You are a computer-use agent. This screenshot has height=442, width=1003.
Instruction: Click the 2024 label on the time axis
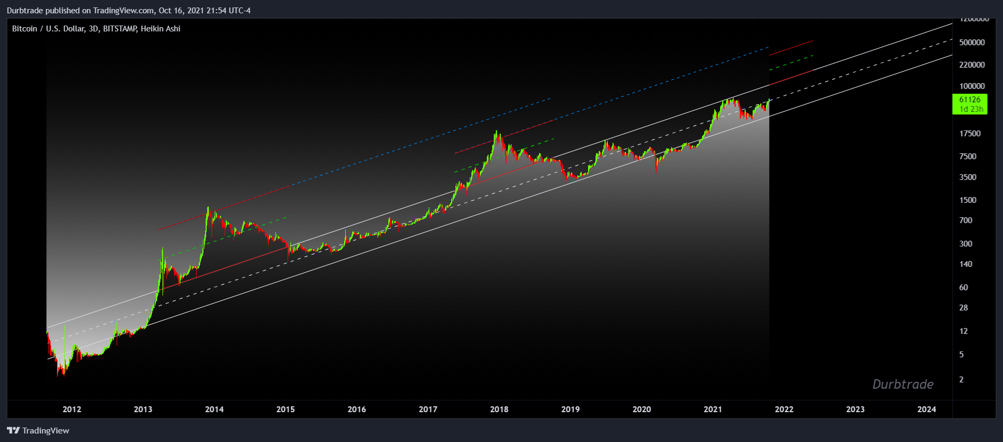[x=927, y=410]
